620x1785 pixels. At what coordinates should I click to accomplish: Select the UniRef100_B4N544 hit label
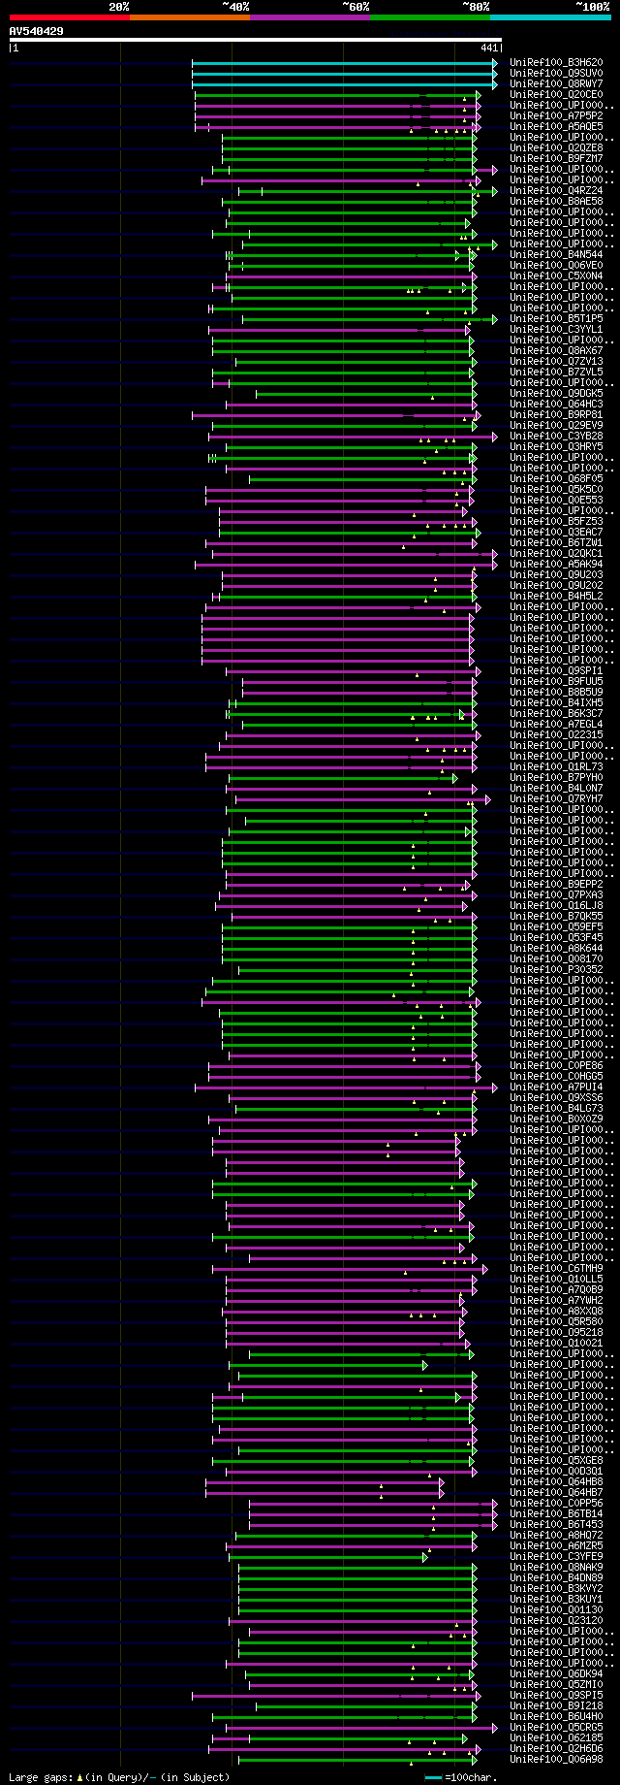(x=556, y=255)
